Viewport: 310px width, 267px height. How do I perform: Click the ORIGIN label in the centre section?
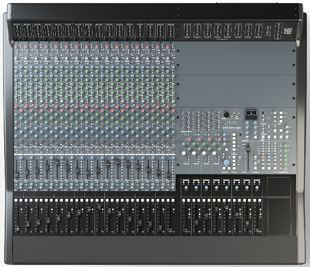coord(231,122)
